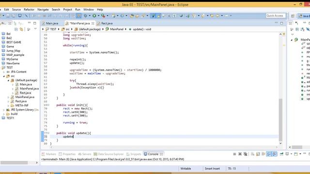The width and height of the screenshot is (310, 174).
Task: Collapse the src folder node
Action: click(4, 76)
